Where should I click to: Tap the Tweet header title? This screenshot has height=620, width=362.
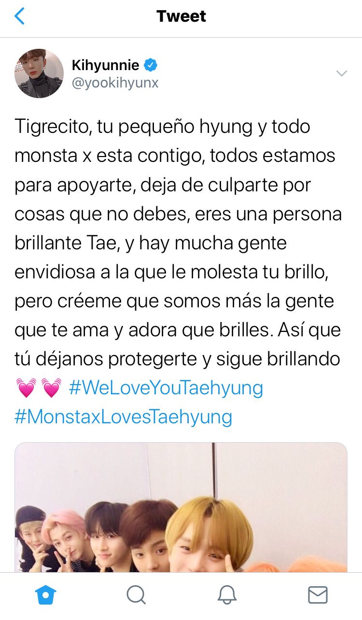pos(181,16)
